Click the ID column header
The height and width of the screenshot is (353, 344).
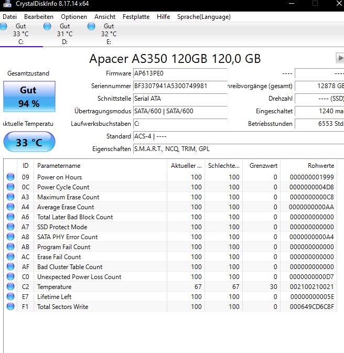coord(26,166)
